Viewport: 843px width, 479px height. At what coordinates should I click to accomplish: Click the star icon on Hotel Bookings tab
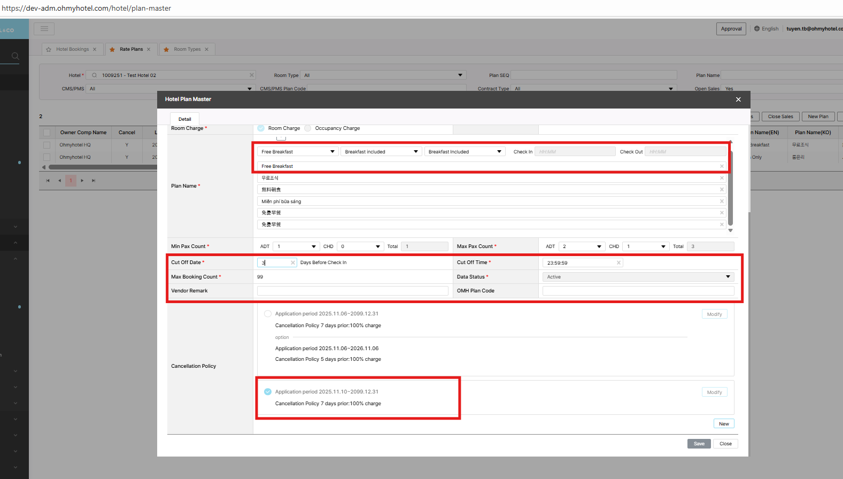pos(49,49)
